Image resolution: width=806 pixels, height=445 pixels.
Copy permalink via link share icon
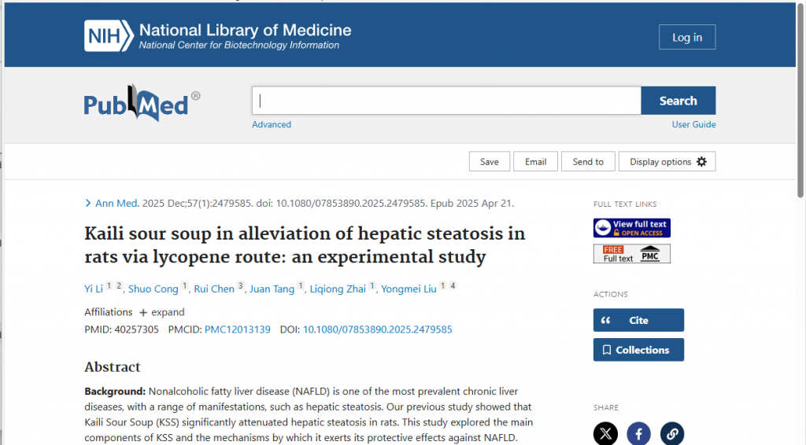[x=671, y=433]
